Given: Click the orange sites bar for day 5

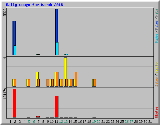Looking at the screenshot, I should pyautogui.click(x=29, y=83).
